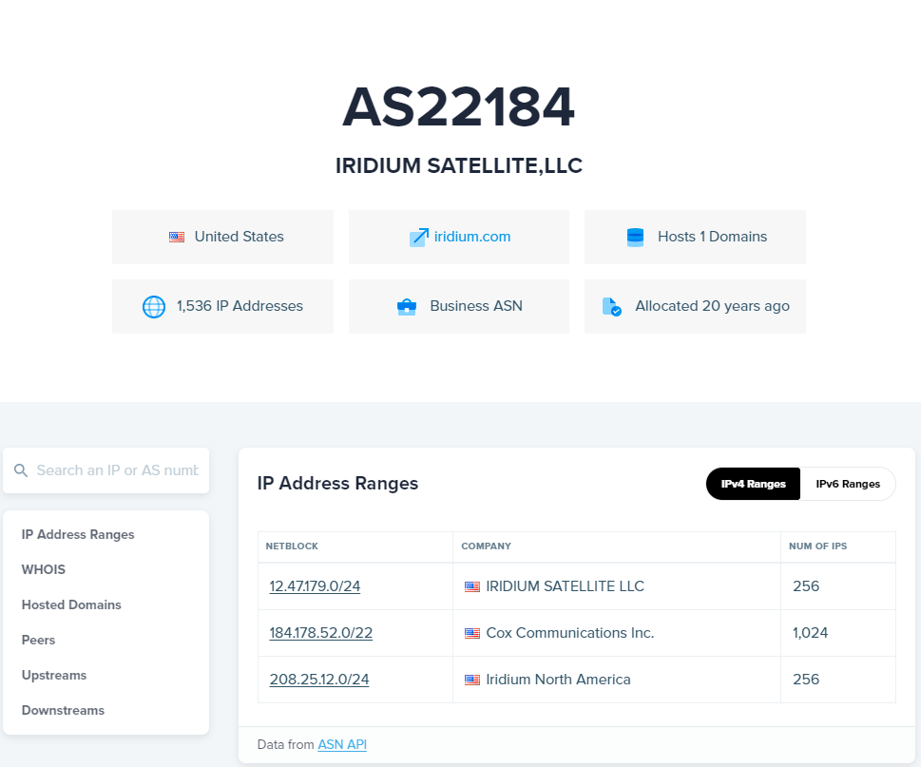Click the globe icon beside 1,536 IP Addresses

click(x=154, y=307)
